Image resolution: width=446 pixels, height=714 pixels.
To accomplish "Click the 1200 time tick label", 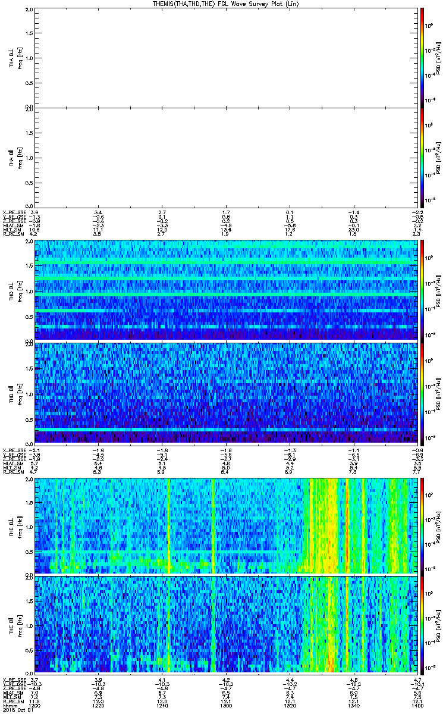I will pyautogui.click(x=34, y=704).
